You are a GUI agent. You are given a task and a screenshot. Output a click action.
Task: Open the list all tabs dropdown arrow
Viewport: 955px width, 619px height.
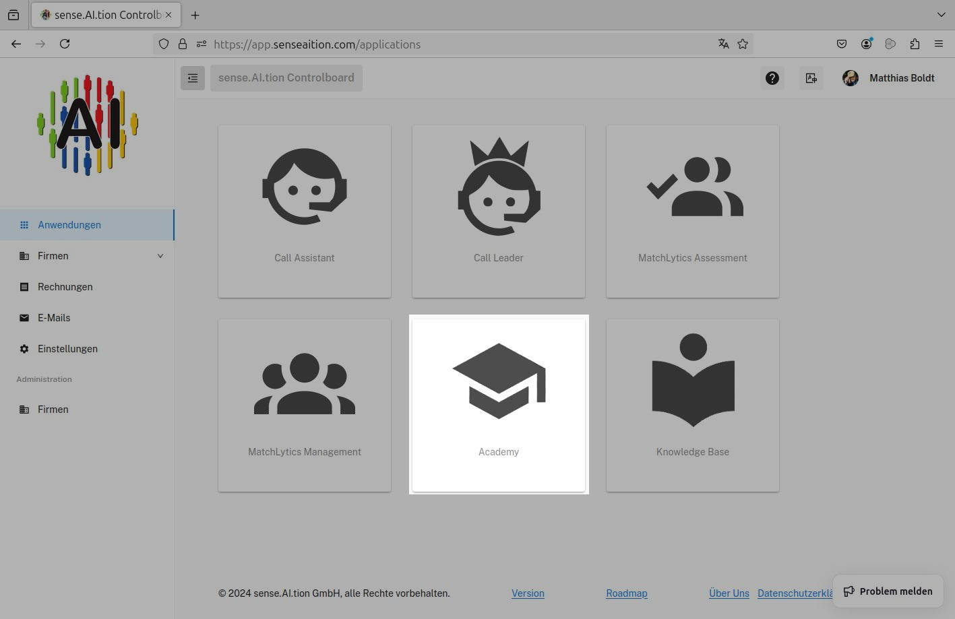point(942,15)
